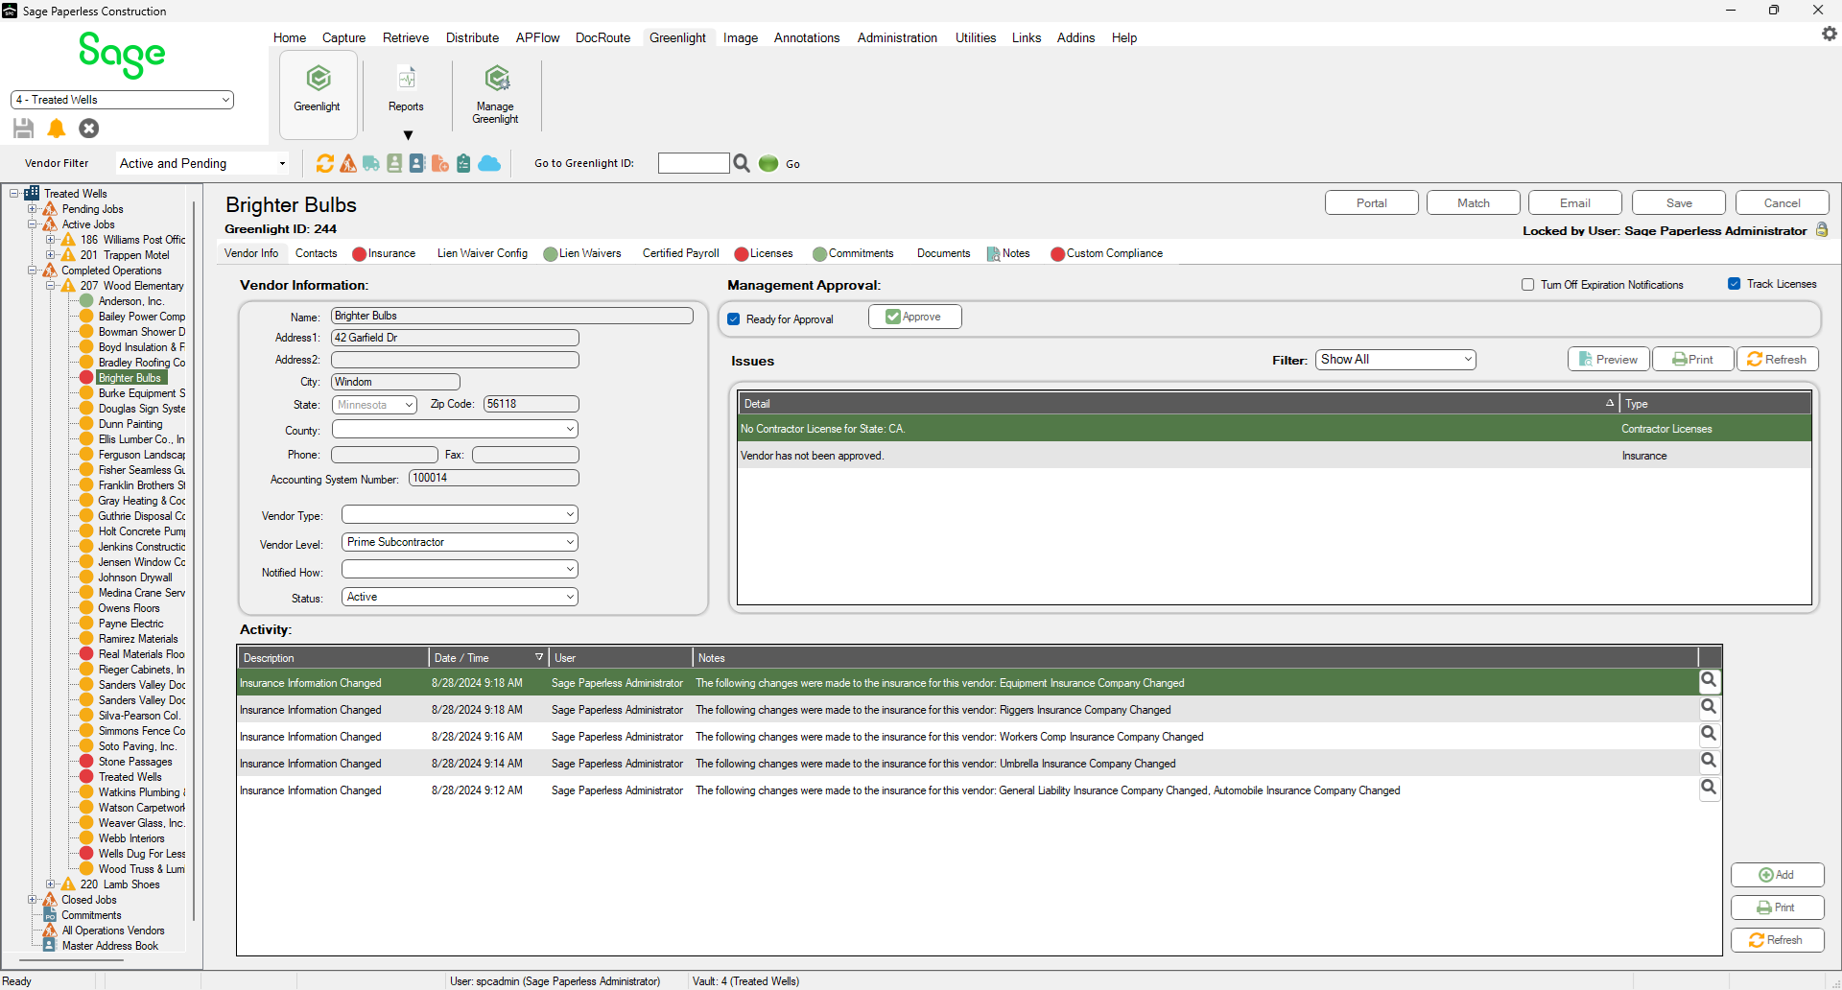Click the green Go ball icon
Screen dimensions: 1842x990
tap(768, 163)
